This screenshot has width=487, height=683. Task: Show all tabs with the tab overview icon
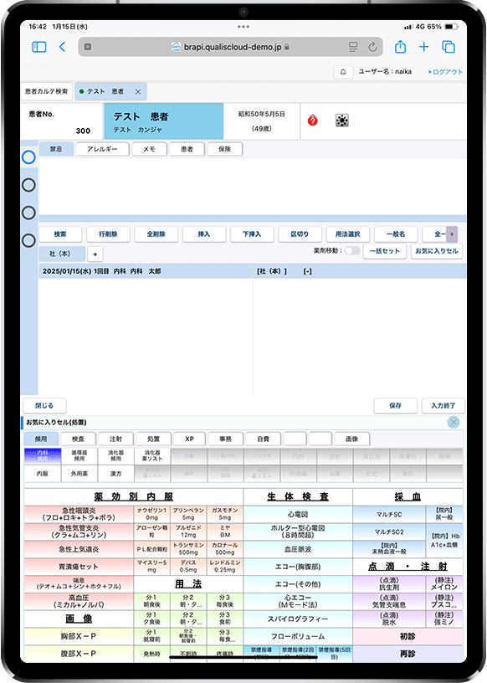tap(449, 47)
